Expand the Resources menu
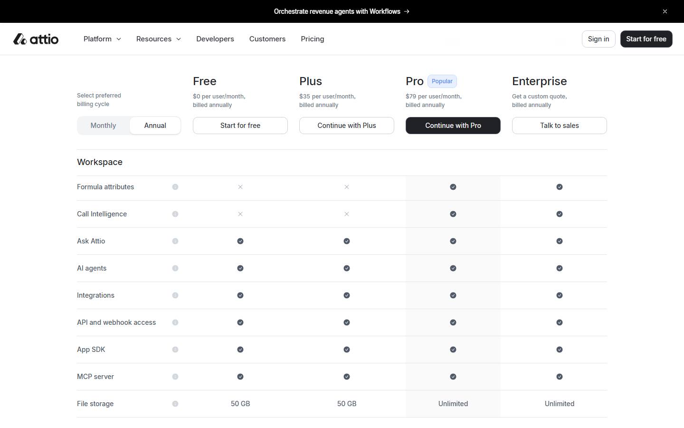 (x=159, y=39)
